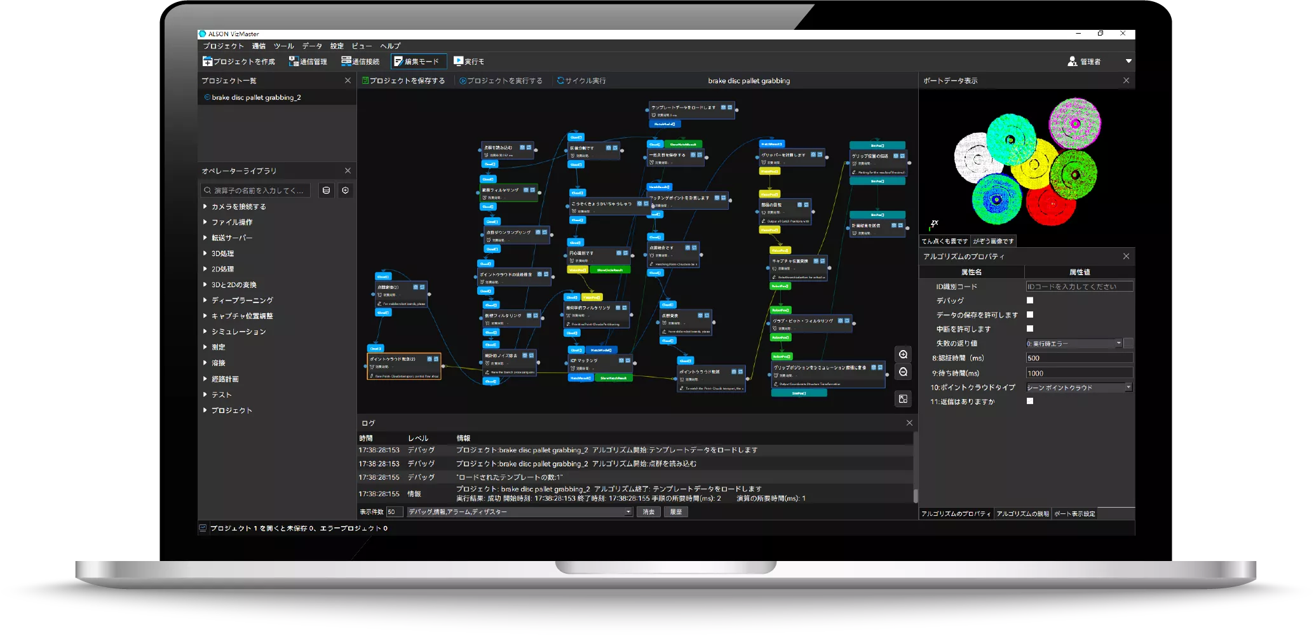The width and height of the screenshot is (1314, 636).
Task: Expand the キャプチャ位置調整 category
Action: click(205, 316)
